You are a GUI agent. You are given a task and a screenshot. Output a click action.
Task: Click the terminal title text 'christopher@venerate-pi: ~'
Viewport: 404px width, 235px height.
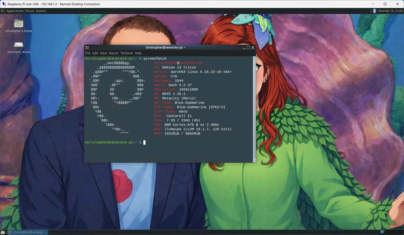[x=166, y=48]
